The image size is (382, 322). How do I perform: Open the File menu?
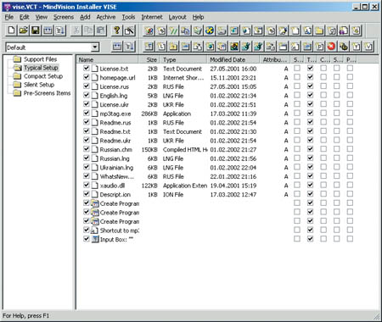pos(9,17)
